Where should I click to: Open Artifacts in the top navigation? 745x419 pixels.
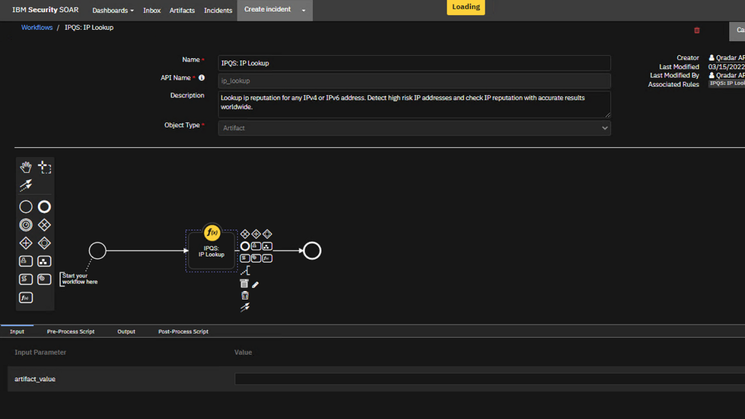click(x=182, y=10)
